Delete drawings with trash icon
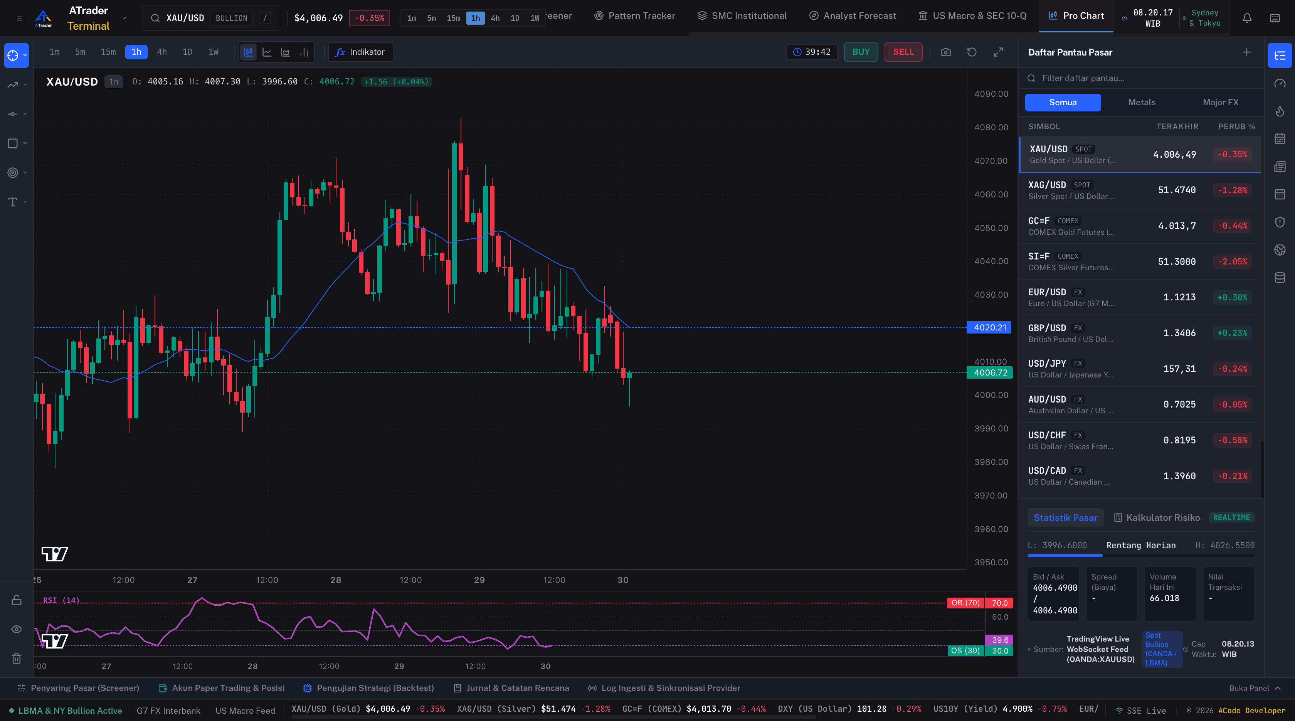Image resolution: width=1295 pixels, height=721 pixels. pos(17,659)
